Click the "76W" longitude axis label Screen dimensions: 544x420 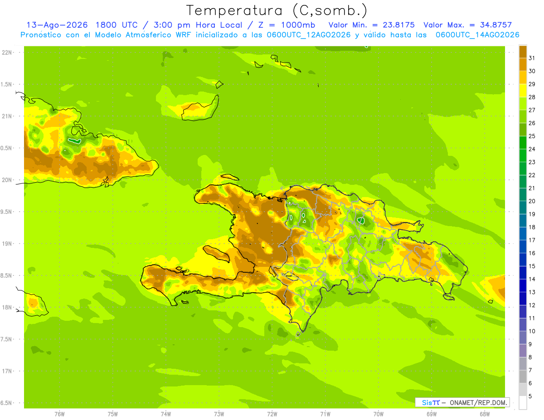pos(59,414)
